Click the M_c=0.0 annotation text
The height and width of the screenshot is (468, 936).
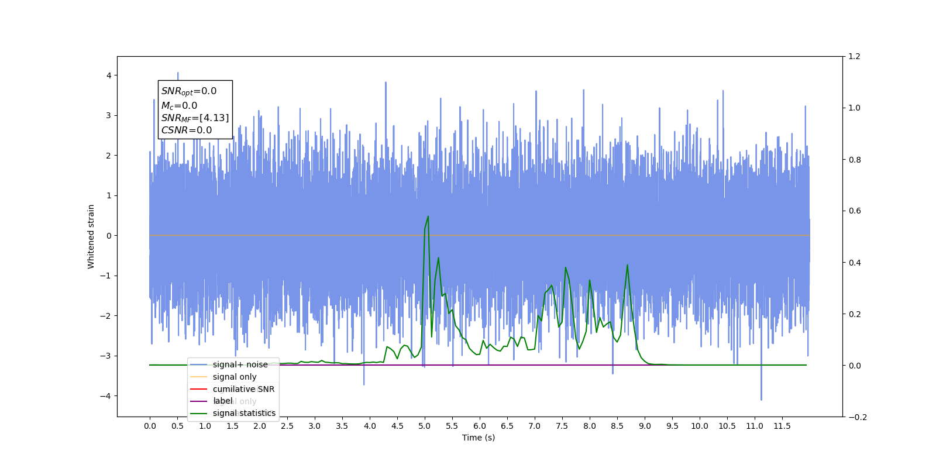tap(180, 106)
